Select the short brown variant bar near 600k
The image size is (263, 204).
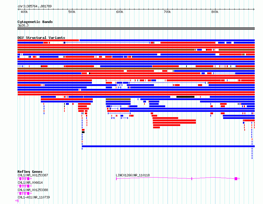118,99
